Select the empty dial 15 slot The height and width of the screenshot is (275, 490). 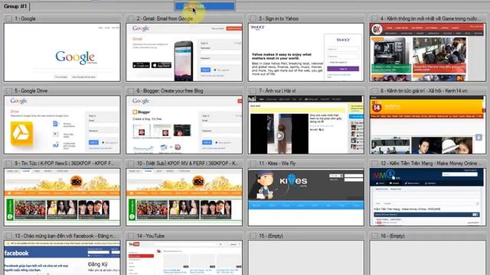pyautogui.click(x=306, y=258)
